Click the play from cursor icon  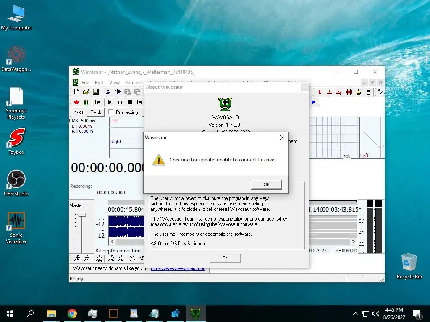[x=97, y=102]
